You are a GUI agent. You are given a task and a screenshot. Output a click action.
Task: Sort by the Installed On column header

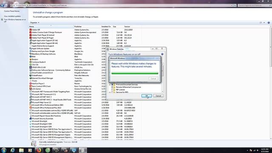[x=106, y=26]
